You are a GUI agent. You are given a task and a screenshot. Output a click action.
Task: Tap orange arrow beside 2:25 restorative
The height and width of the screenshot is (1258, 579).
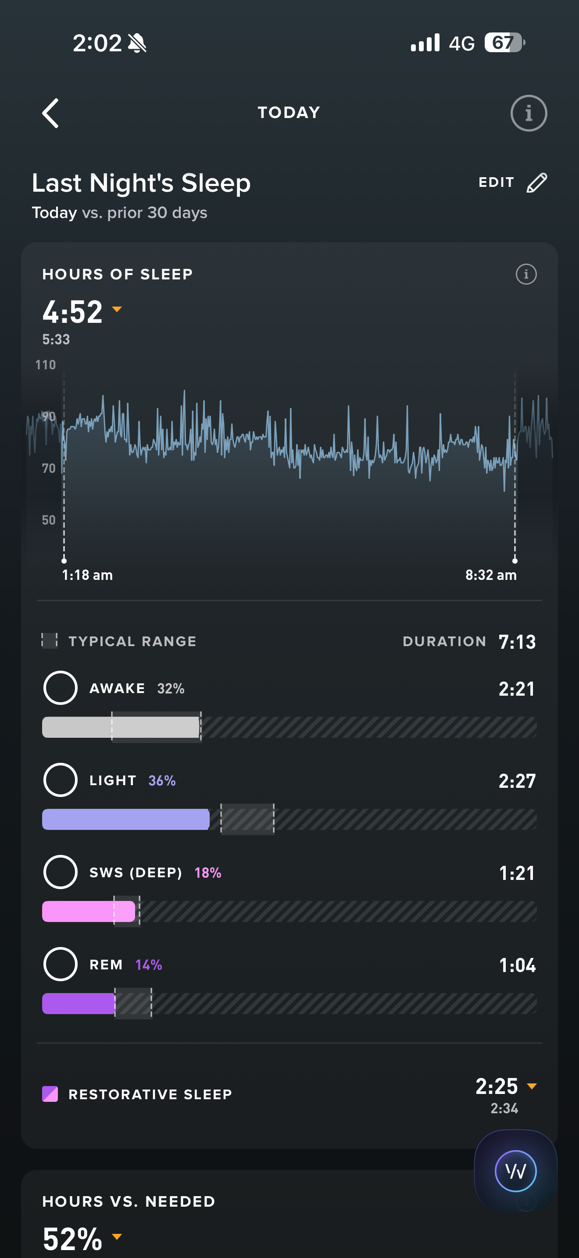(x=532, y=1086)
